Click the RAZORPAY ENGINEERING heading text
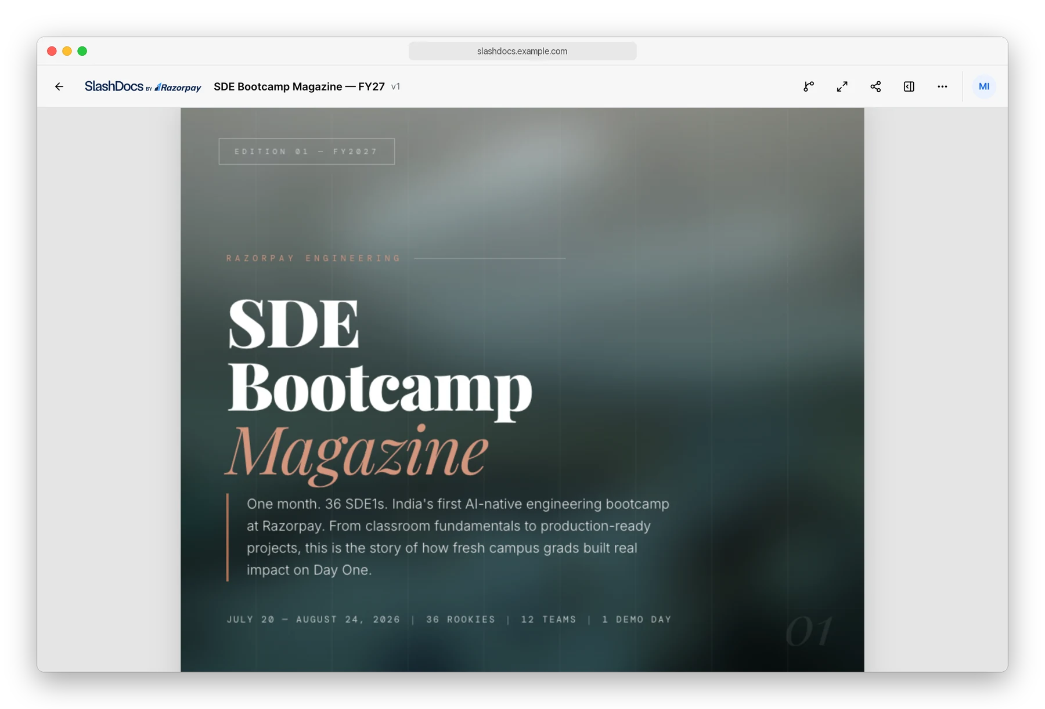 (313, 258)
